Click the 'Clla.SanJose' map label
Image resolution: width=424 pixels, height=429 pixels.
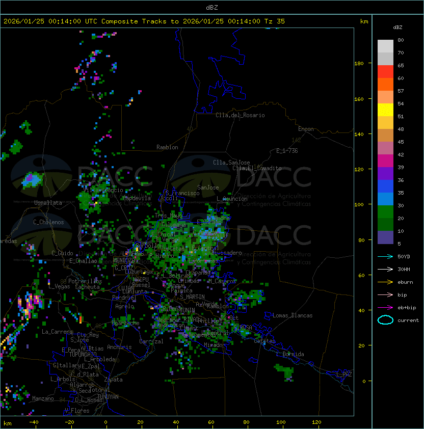[231, 163]
